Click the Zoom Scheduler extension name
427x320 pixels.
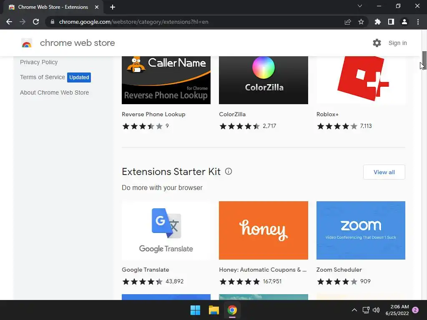click(x=339, y=270)
